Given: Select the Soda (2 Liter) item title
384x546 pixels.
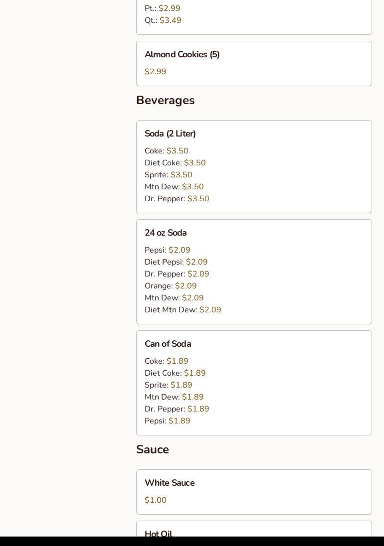Looking at the screenshot, I should coord(170,134).
